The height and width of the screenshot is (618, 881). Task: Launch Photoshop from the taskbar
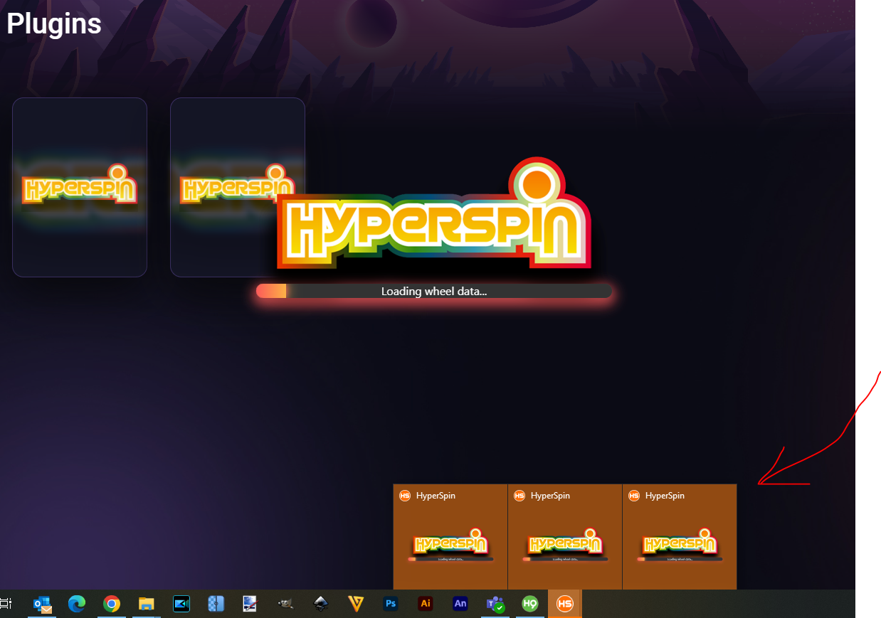click(x=390, y=604)
